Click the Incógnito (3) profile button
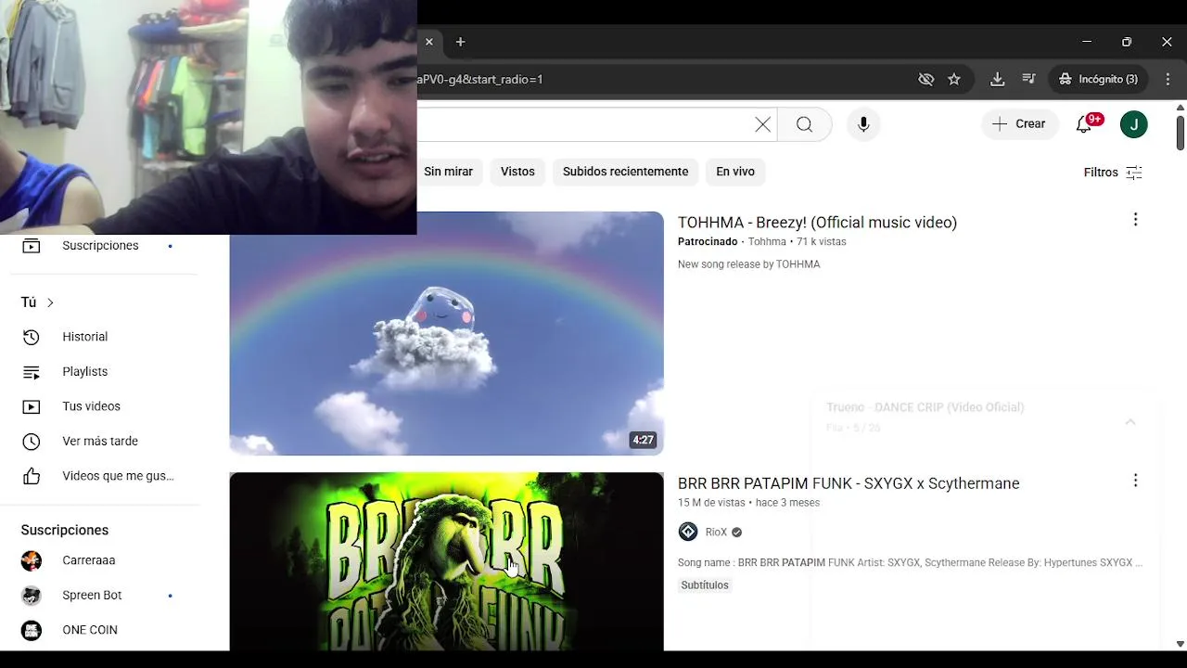 tap(1099, 79)
